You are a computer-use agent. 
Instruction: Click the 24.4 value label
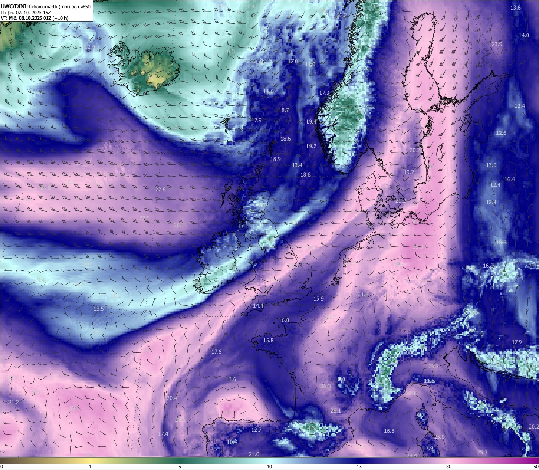coord(412,455)
